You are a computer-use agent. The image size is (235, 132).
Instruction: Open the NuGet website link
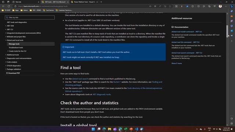coord(117,82)
